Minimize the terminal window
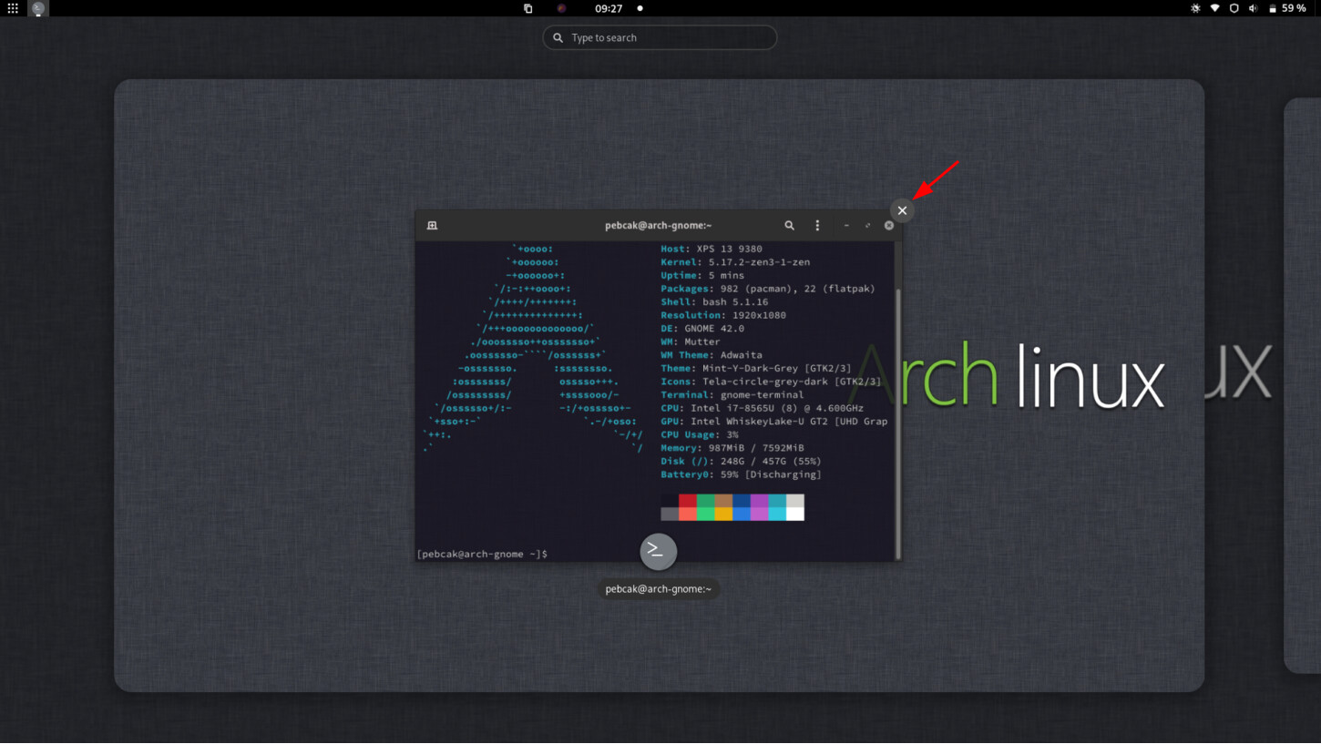Screen dimensions: 1321x744 tap(846, 225)
